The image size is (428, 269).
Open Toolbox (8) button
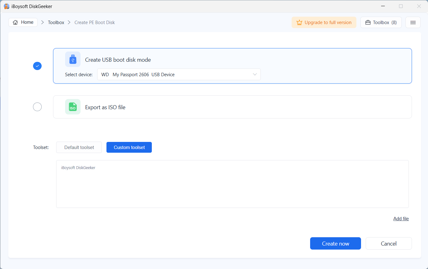(x=381, y=23)
